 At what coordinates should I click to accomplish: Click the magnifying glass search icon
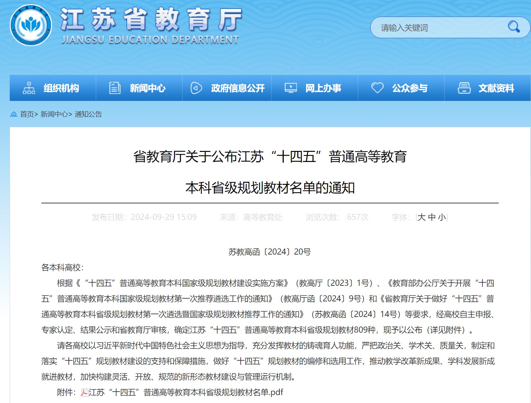(x=513, y=27)
